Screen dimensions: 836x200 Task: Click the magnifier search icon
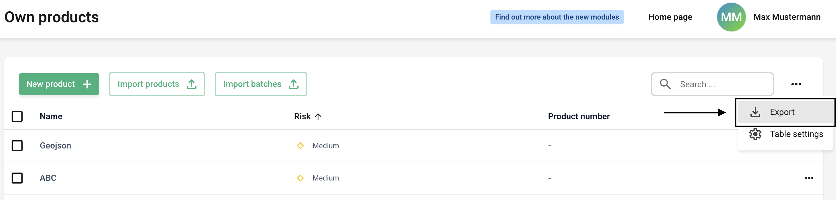tap(665, 84)
